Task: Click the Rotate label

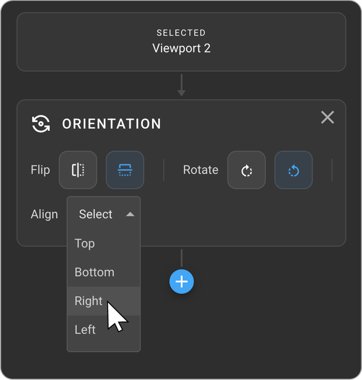Action: [201, 170]
